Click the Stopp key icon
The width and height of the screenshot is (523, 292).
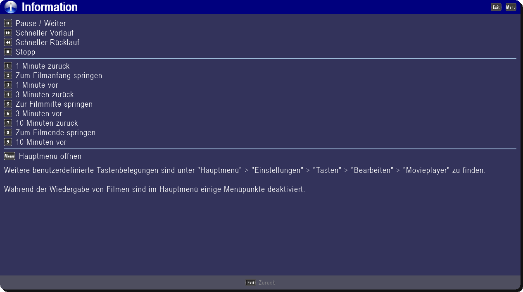click(8, 52)
